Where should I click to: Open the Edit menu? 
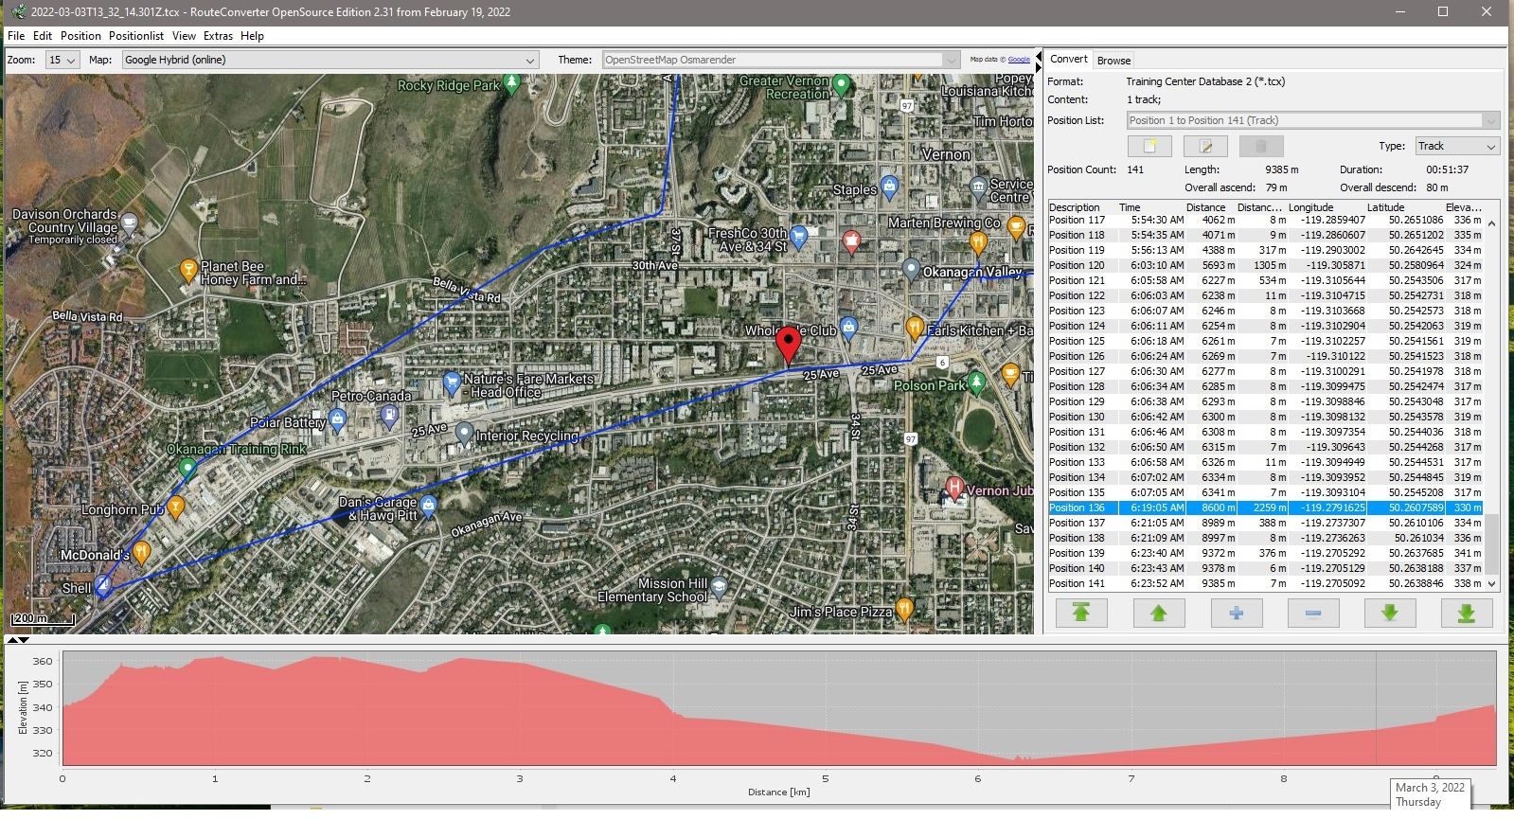[43, 36]
